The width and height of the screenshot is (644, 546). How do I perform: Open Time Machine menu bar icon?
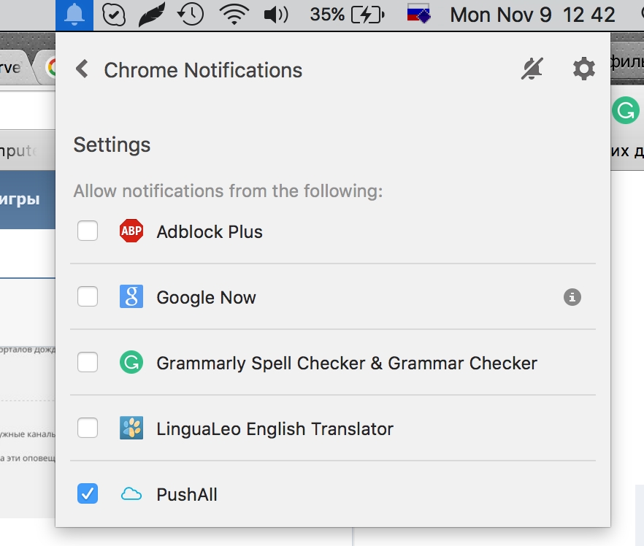(191, 15)
